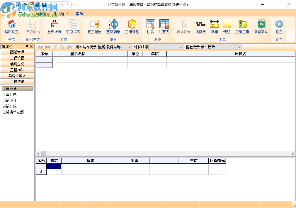Show the 三维模型 3D model
Viewport: 296px width, 208px height.
(x=132, y=27)
